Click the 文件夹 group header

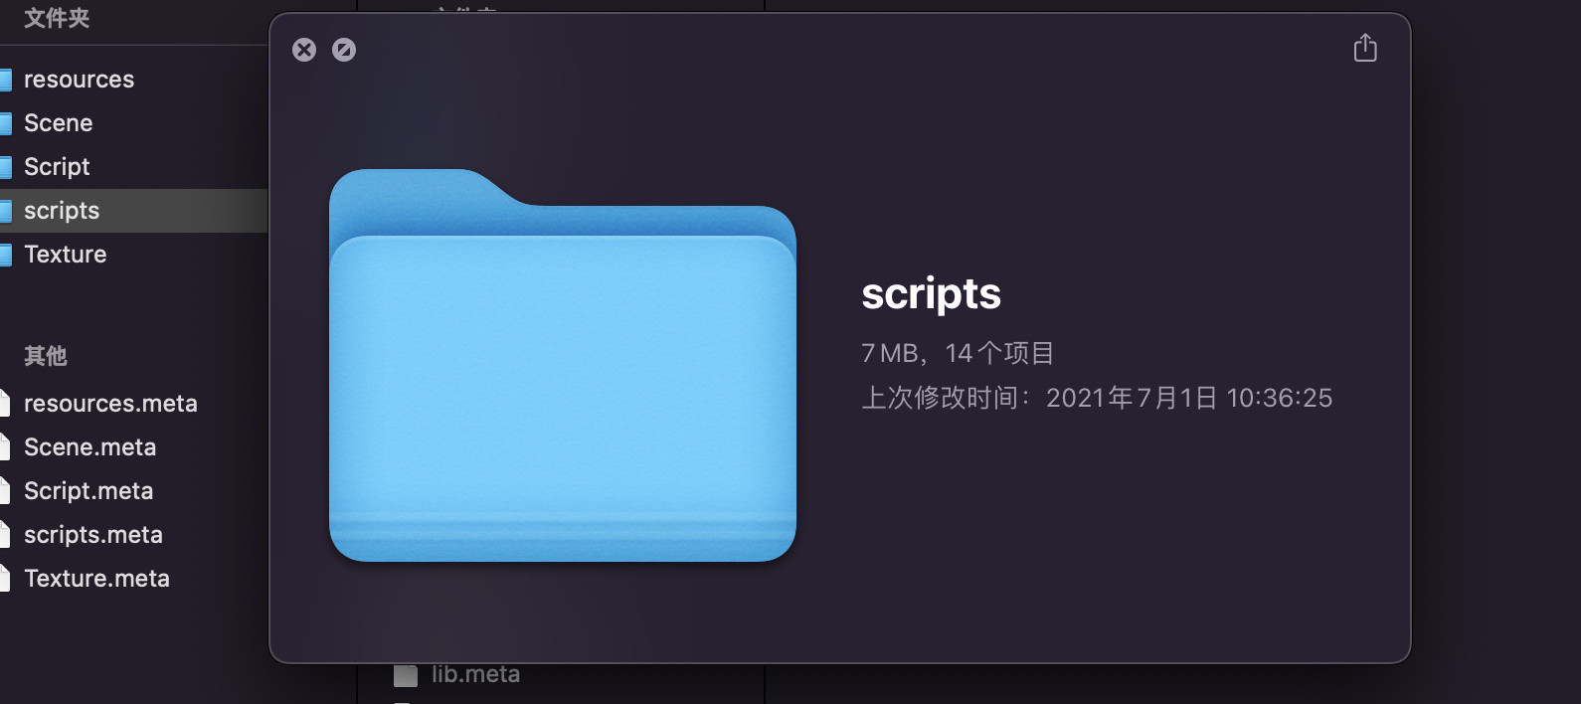pos(57,18)
